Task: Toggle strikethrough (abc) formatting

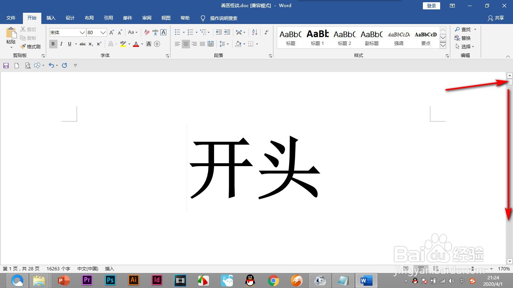Action: [x=83, y=44]
